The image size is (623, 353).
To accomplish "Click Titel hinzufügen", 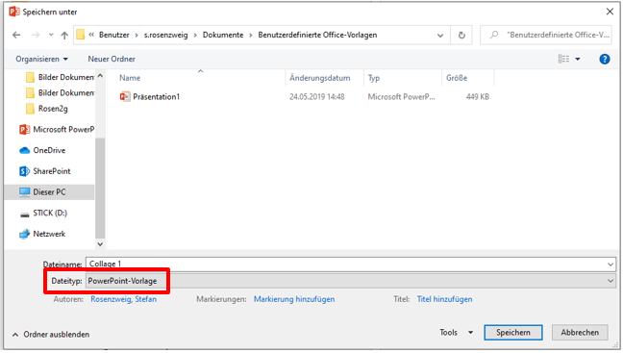I will point(444,299).
